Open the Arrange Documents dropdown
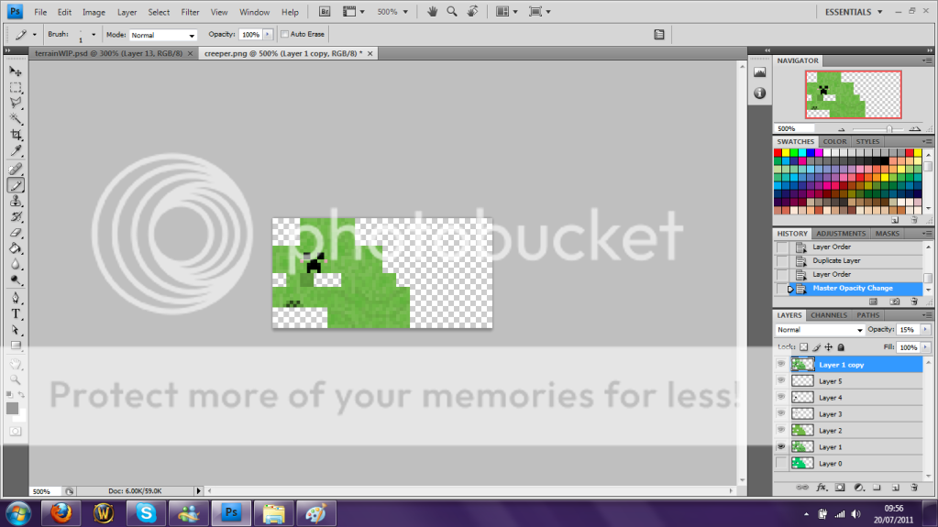The image size is (938, 527). click(x=506, y=11)
